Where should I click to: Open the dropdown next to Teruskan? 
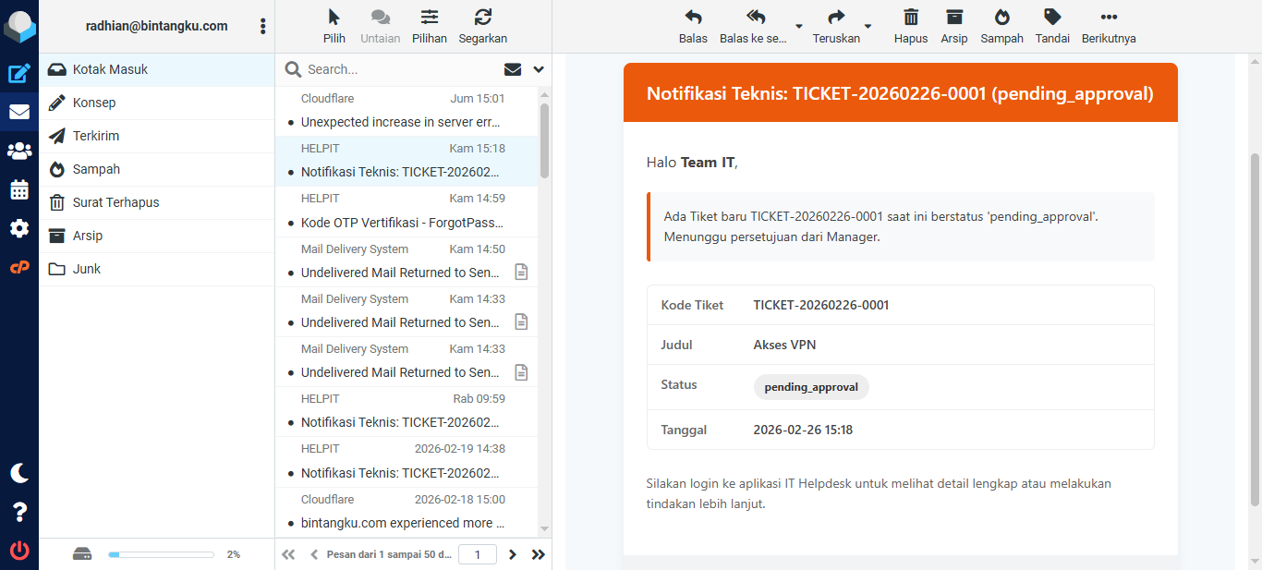coord(868,28)
